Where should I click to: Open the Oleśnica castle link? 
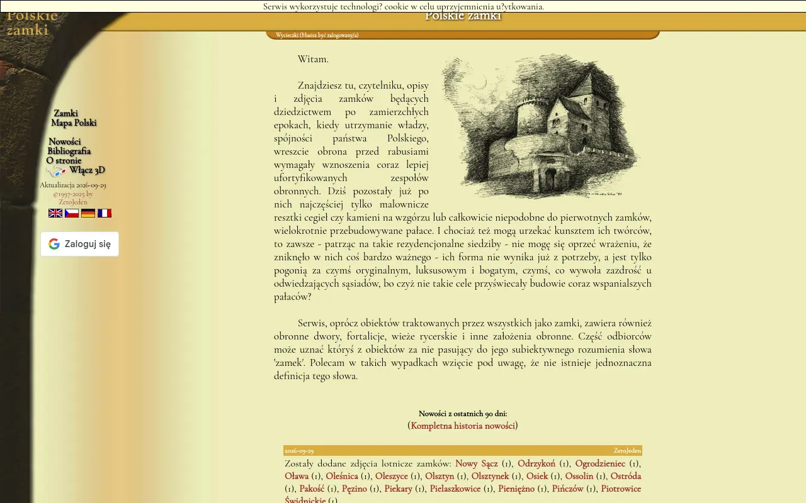[342, 476]
